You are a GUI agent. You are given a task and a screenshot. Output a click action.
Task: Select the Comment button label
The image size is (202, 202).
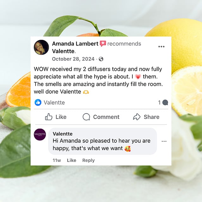[x=106, y=117]
